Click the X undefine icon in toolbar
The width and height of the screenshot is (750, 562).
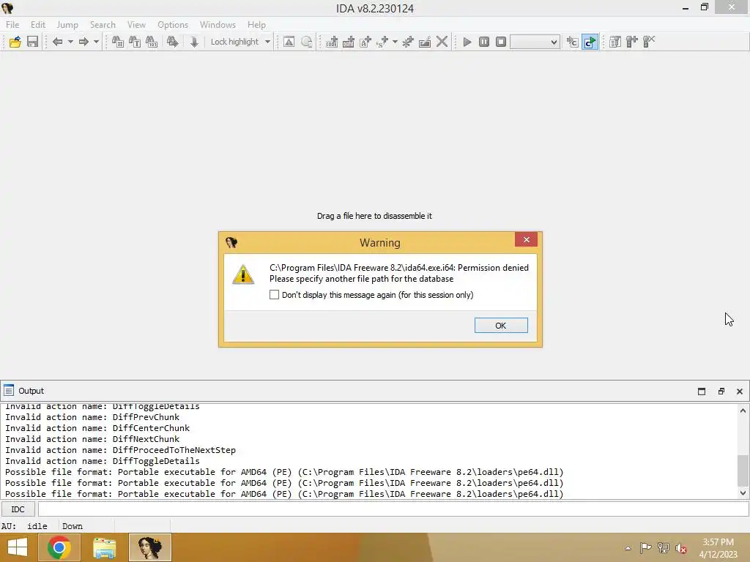pyautogui.click(x=442, y=42)
